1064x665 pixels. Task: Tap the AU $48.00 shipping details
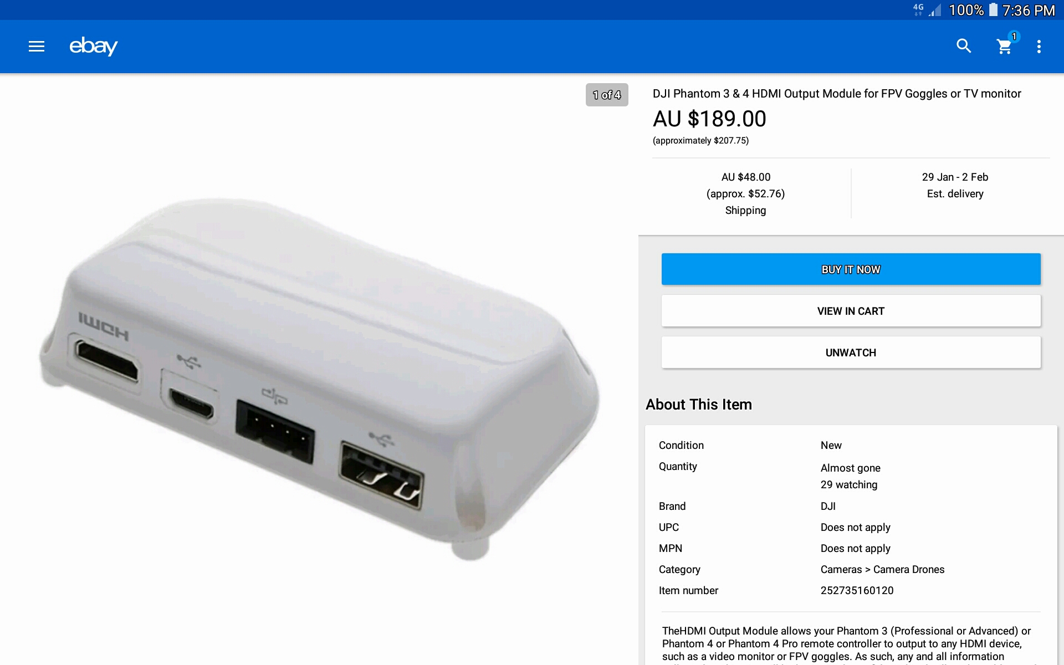pyautogui.click(x=745, y=193)
